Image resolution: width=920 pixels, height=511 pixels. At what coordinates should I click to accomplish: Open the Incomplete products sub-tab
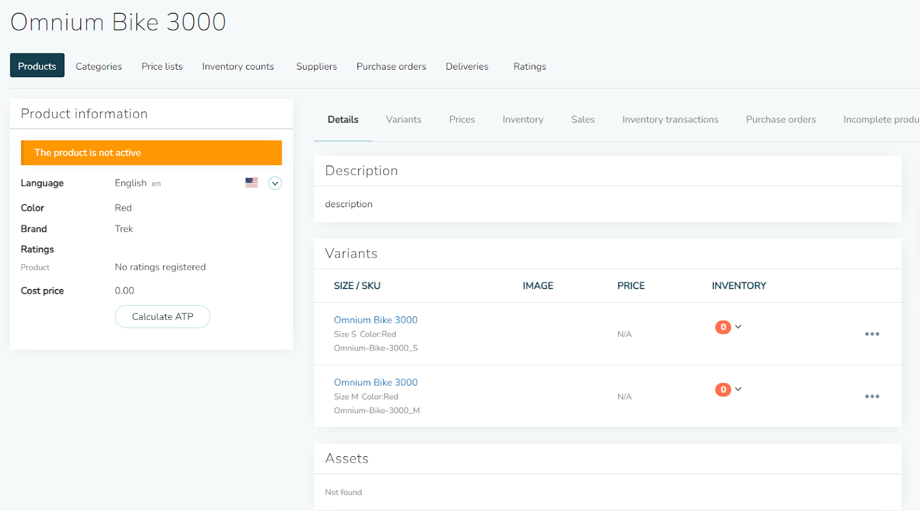coord(881,119)
